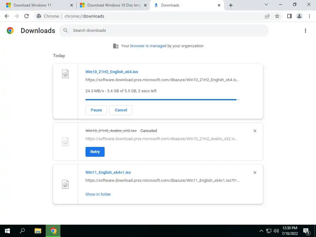Pause the Win10 English ISO download

(96, 110)
